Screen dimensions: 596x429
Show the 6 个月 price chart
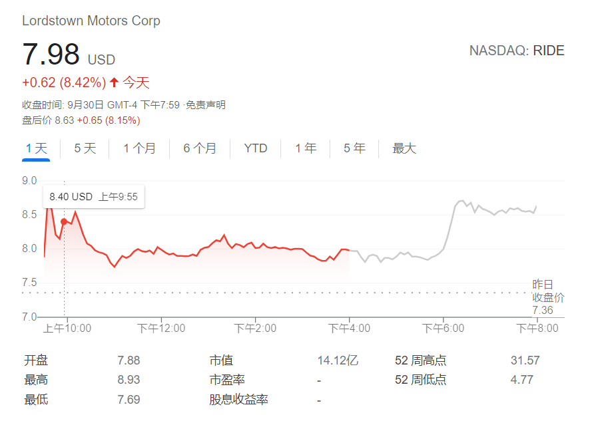click(200, 148)
